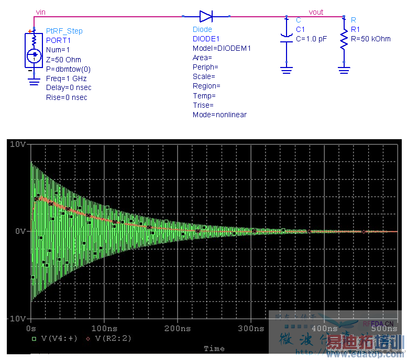
Task: Click the www.edatop.com watermark link
Action: [x=366, y=354]
